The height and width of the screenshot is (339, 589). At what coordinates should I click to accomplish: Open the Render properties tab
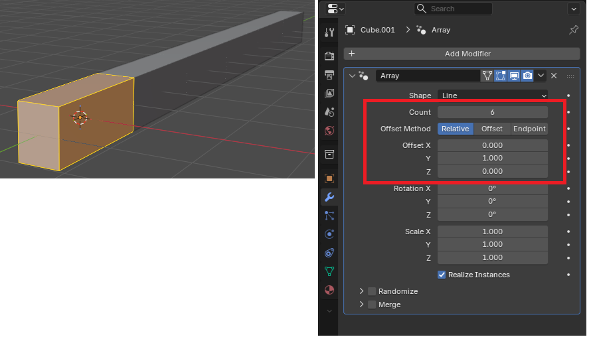click(x=329, y=56)
